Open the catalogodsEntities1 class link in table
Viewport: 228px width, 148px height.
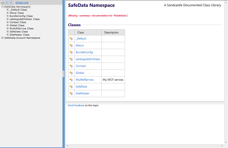[88, 59]
